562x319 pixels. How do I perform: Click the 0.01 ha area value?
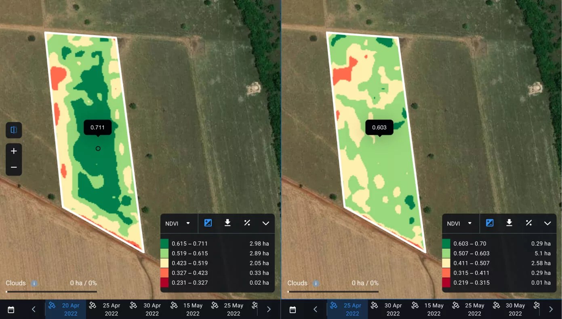click(x=541, y=282)
